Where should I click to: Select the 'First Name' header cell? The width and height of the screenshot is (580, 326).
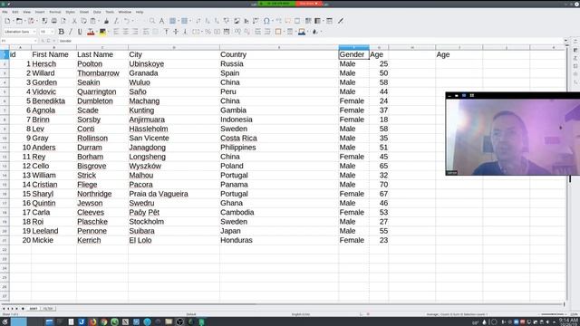tap(53, 54)
